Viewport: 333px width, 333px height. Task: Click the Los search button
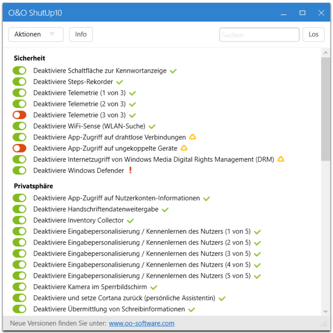click(x=313, y=34)
